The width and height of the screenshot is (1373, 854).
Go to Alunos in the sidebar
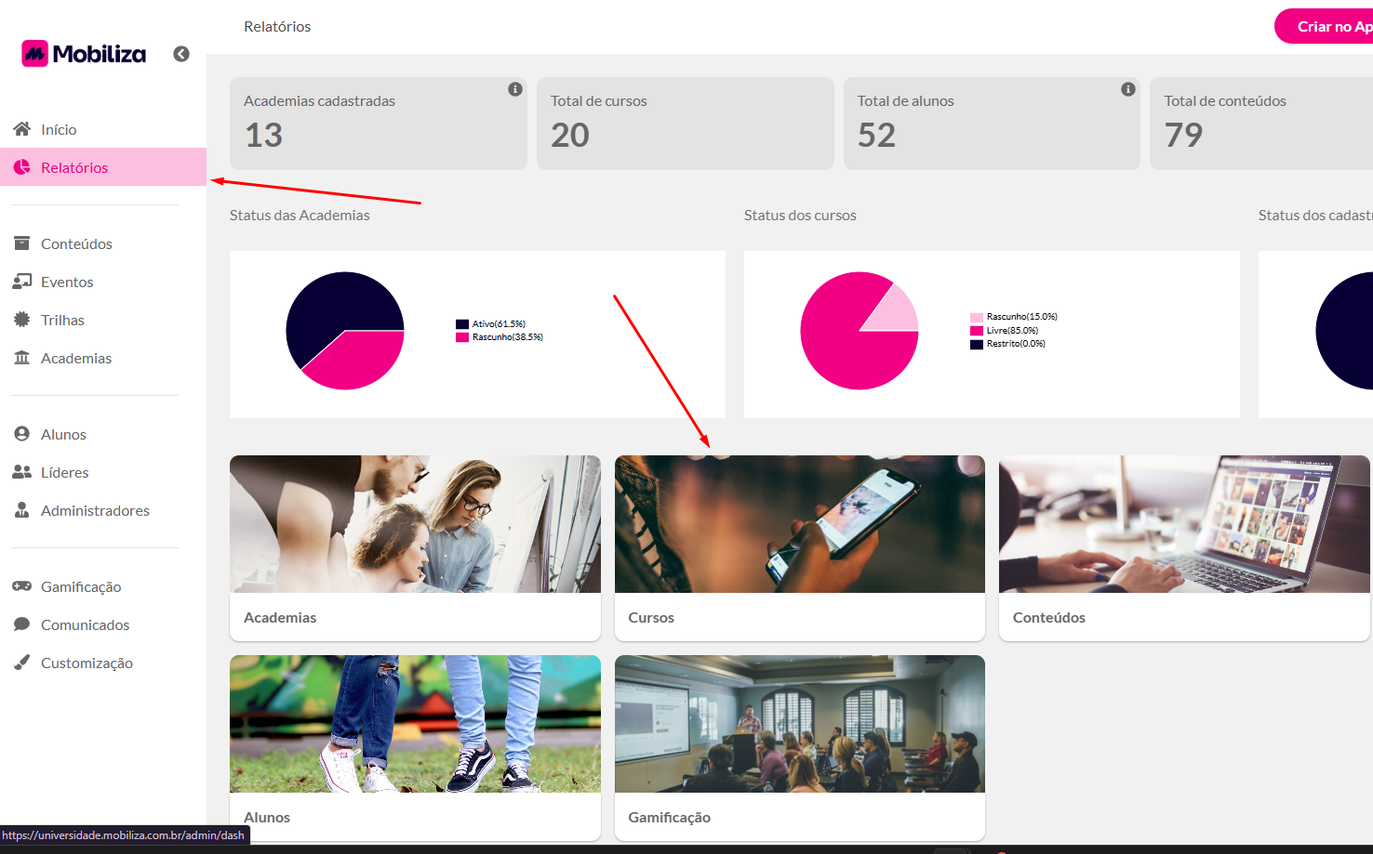(63, 434)
